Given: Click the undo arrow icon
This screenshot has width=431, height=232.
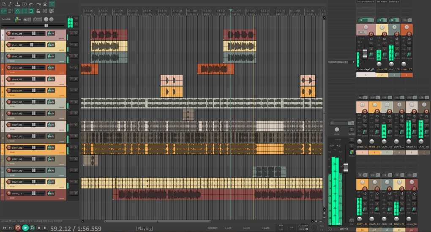Looking at the screenshot, I should [31, 4].
